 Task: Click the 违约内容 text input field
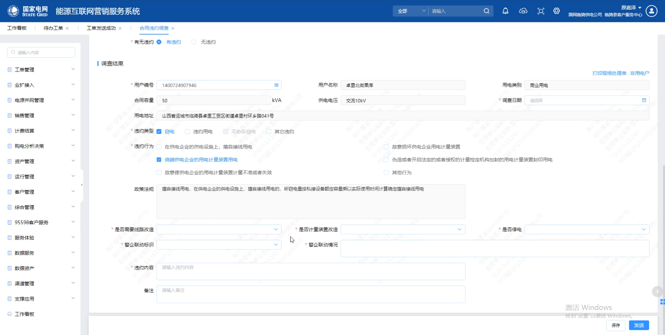(x=310, y=272)
